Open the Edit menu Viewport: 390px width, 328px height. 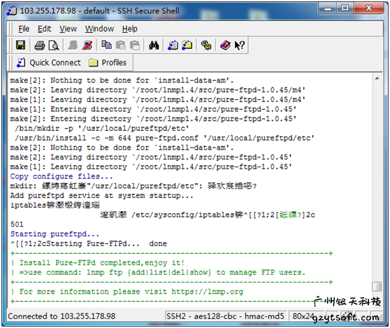click(x=45, y=29)
